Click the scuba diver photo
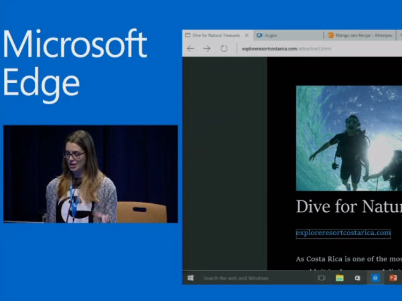 coord(348,138)
